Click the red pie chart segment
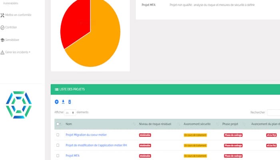The height and width of the screenshot is (160, 280). point(77,23)
